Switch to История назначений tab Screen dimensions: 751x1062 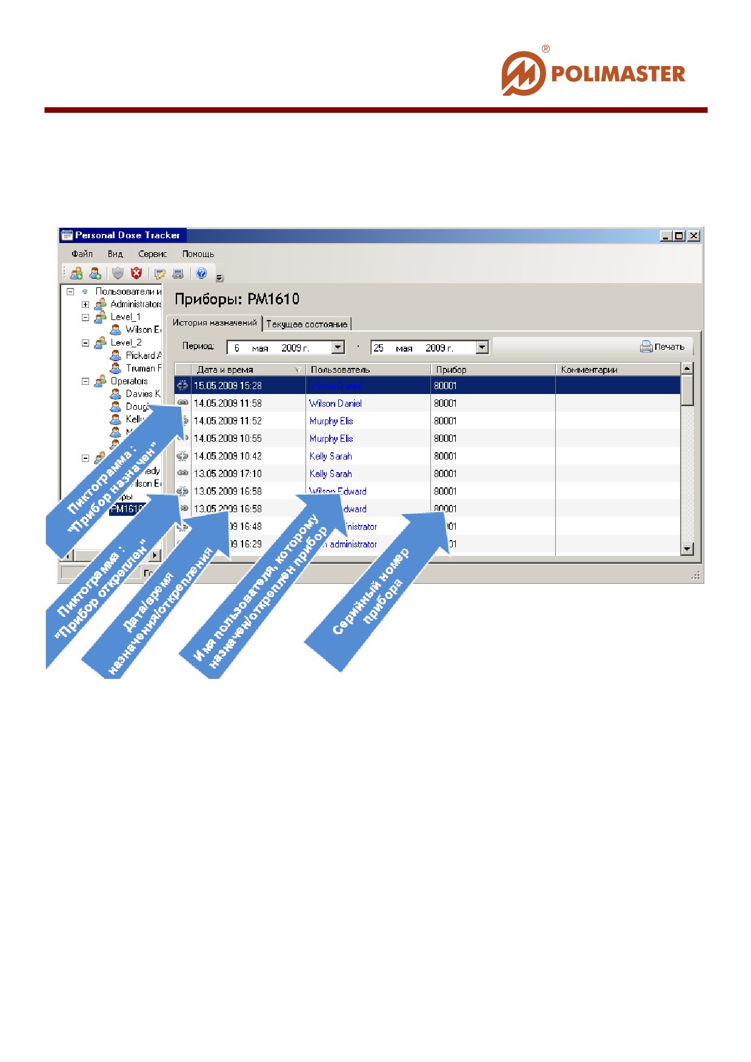[x=215, y=323]
